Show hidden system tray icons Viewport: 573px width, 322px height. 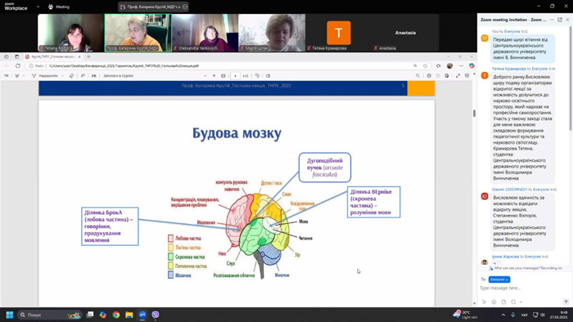(x=503, y=315)
